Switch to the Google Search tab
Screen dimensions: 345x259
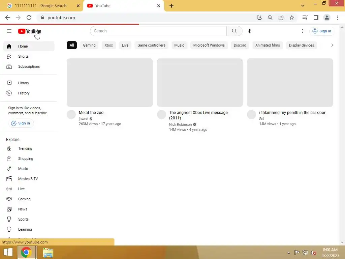pyautogui.click(x=41, y=6)
